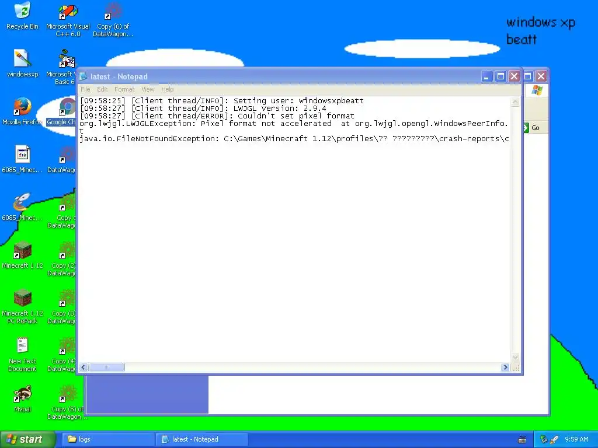
Task: Minimize the Notepad window
Action: (486, 76)
